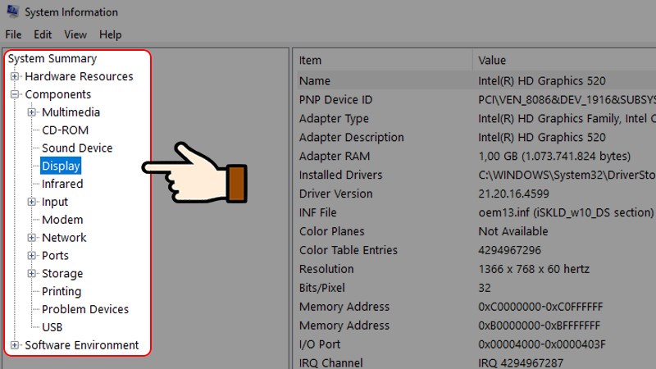
Task: Select the Storage tree item
Action: tap(62, 274)
